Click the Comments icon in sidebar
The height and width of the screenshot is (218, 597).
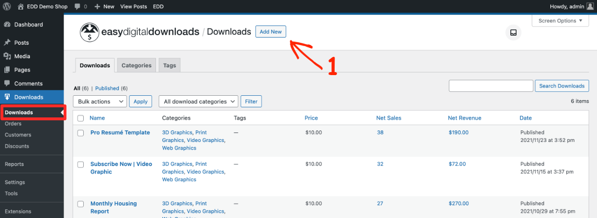[x=7, y=84]
